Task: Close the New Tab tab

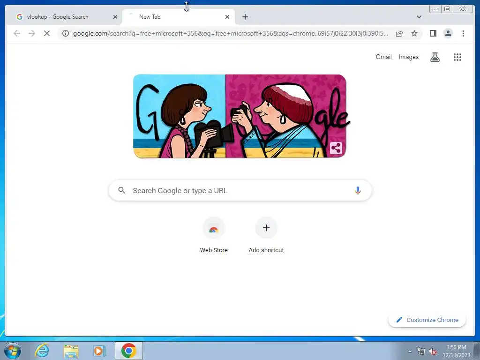Action: (227, 17)
